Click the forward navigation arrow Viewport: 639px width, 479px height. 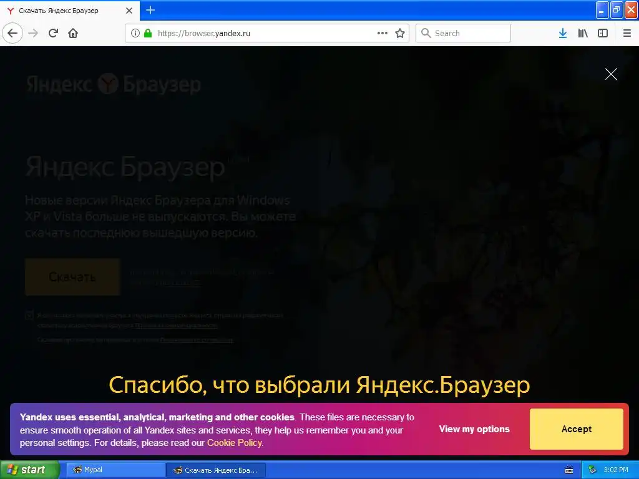tap(33, 33)
